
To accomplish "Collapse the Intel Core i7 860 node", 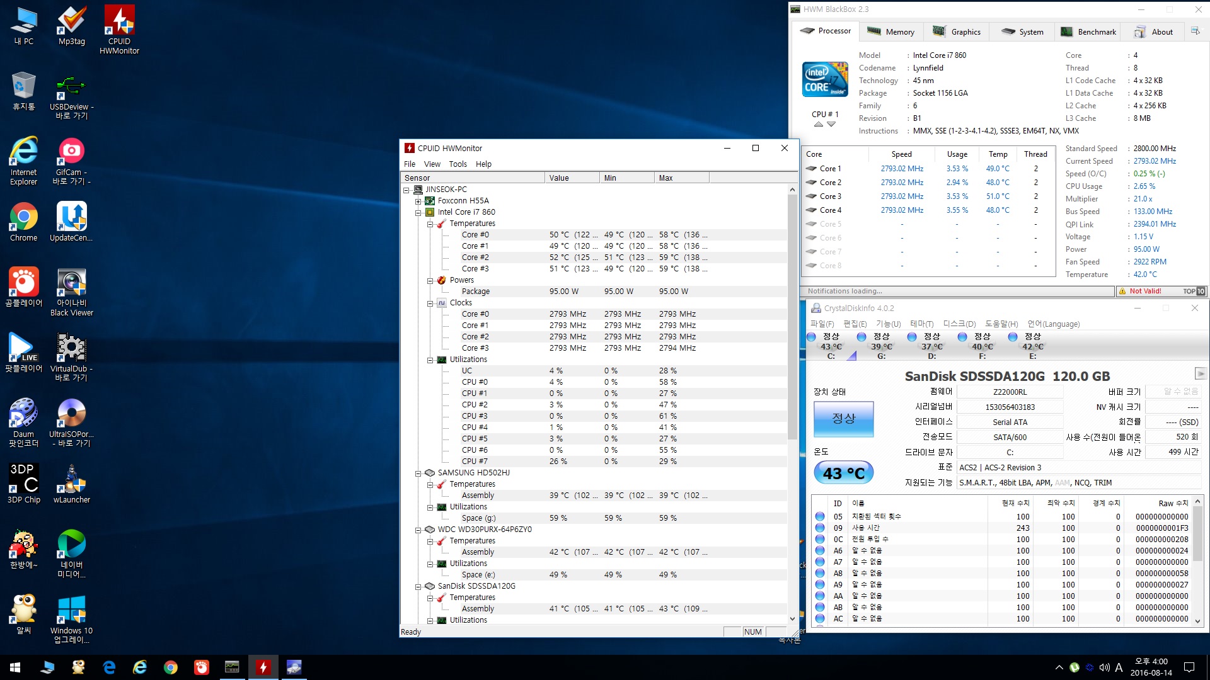I will click(x=418, y=212).
